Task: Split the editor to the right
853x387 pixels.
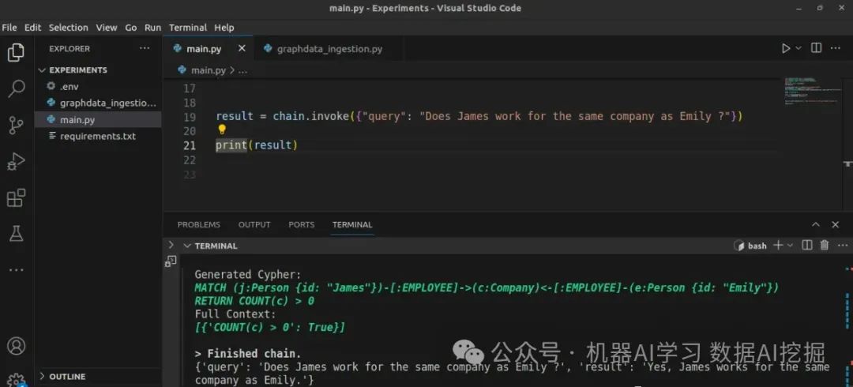Action: point(816,48)
